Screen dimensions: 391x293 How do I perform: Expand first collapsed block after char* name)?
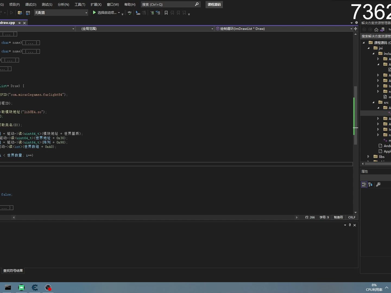31,43
